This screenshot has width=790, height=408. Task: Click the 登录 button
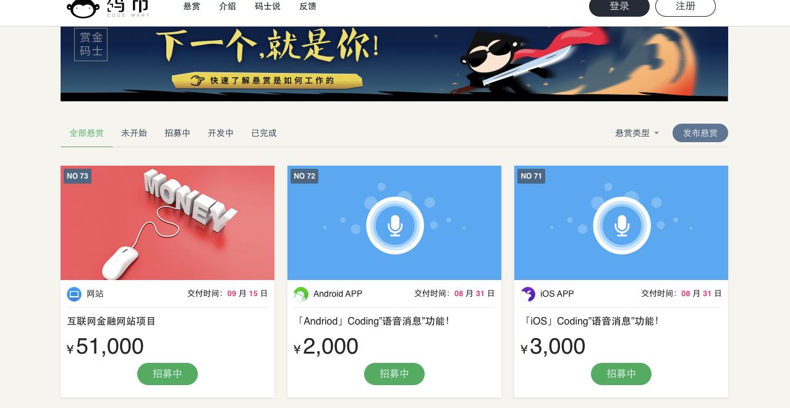[x=619, y=6]
